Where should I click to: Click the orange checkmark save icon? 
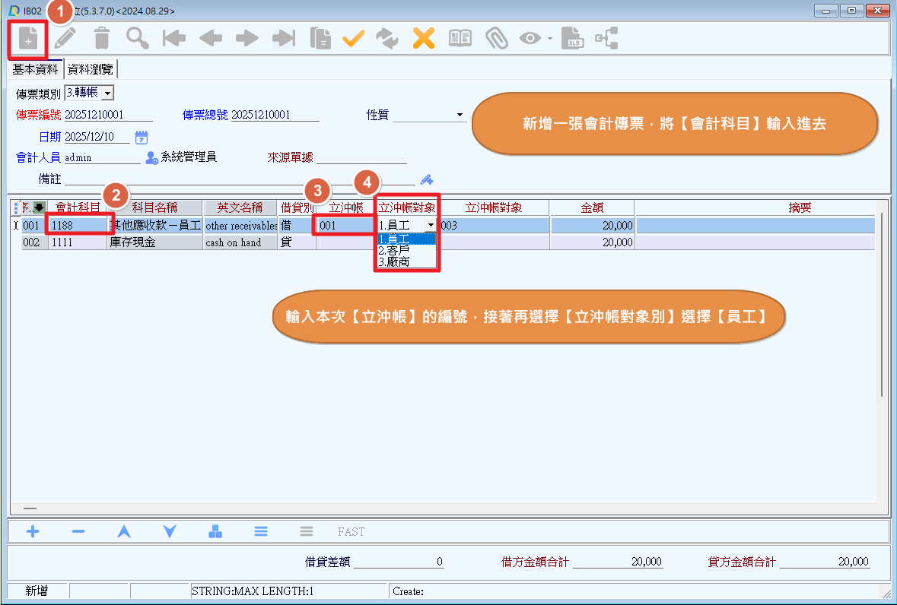coord(353,39)
